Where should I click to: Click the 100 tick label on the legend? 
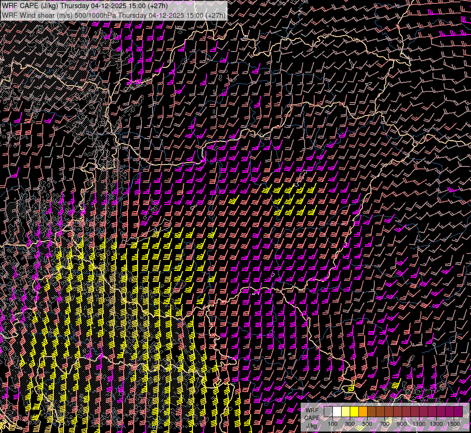(x=332, y=424)
